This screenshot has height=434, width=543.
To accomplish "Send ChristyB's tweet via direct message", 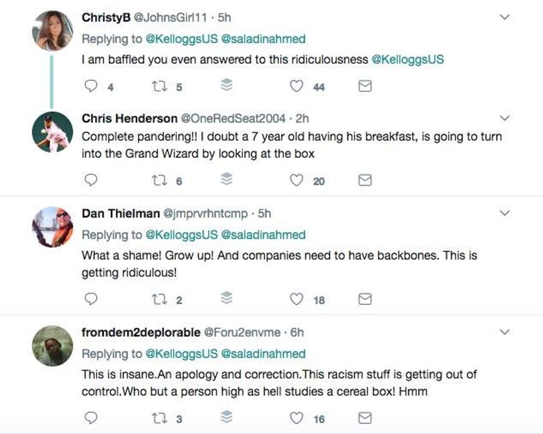I will (x=365, y=86).
